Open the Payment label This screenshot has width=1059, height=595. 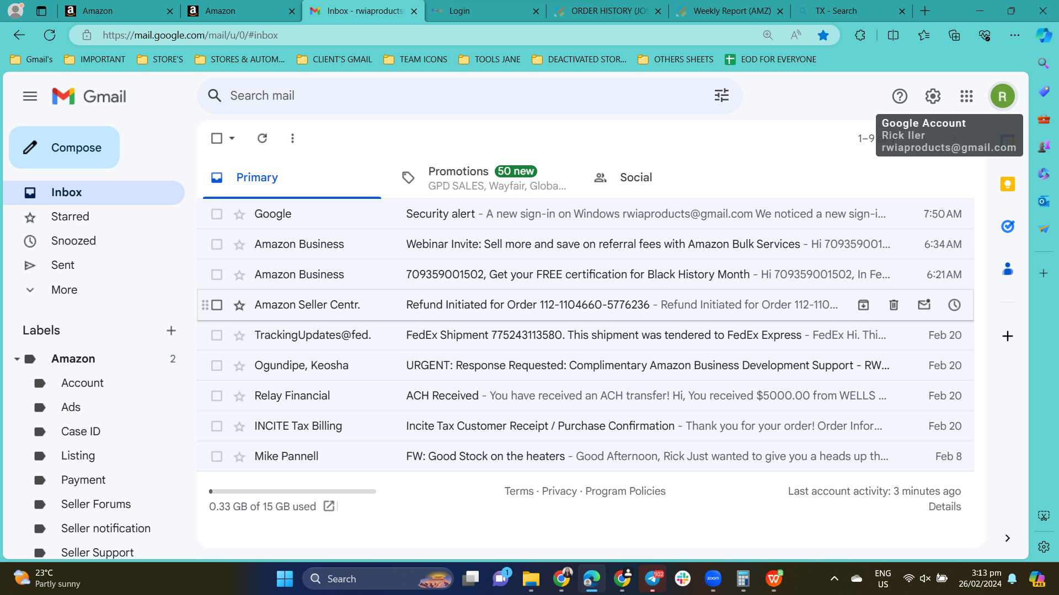click(x=83, y=480)
